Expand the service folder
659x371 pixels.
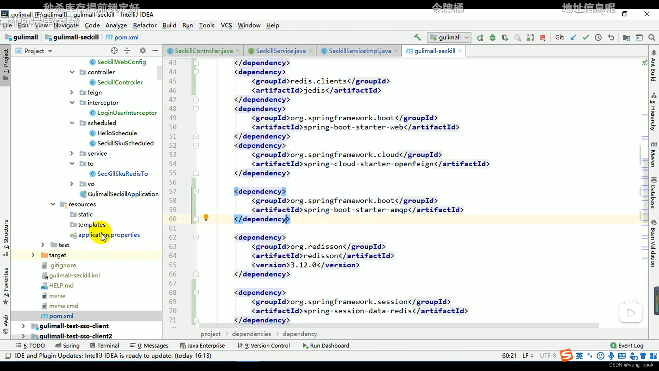[x=72, y=154]
